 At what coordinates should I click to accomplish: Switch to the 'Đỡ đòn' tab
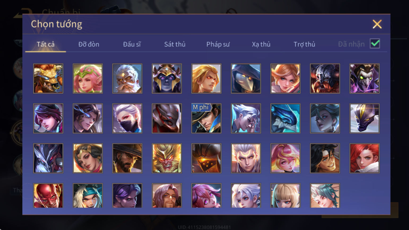[89, 44]
